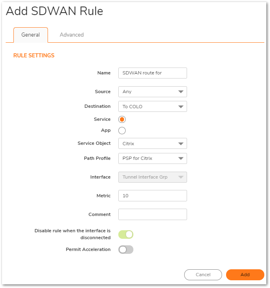Click the greyed-out Interface dropdown

tap(152, 177)
